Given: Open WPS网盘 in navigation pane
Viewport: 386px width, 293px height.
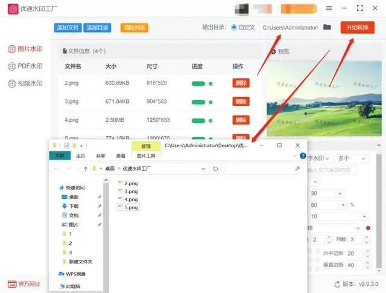Looking at the screenshot, I should (76, 274).
